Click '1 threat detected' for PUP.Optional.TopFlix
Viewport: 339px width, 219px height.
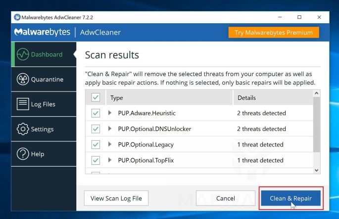(x=260, y=161)
